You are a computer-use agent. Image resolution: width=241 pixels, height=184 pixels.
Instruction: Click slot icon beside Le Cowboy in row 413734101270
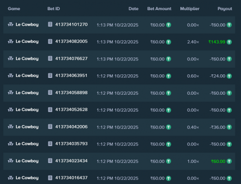point(11,25)
